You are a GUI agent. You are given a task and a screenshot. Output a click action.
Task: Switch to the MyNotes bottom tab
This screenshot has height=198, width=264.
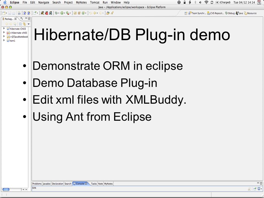108,184
